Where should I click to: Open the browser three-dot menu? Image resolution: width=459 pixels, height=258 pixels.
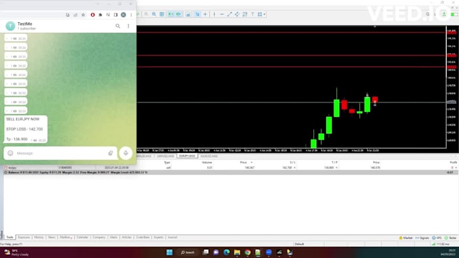(131, 15)
